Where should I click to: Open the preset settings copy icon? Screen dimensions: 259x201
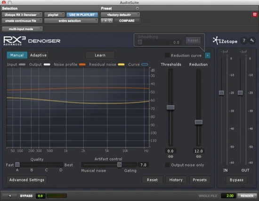point(110,21)
